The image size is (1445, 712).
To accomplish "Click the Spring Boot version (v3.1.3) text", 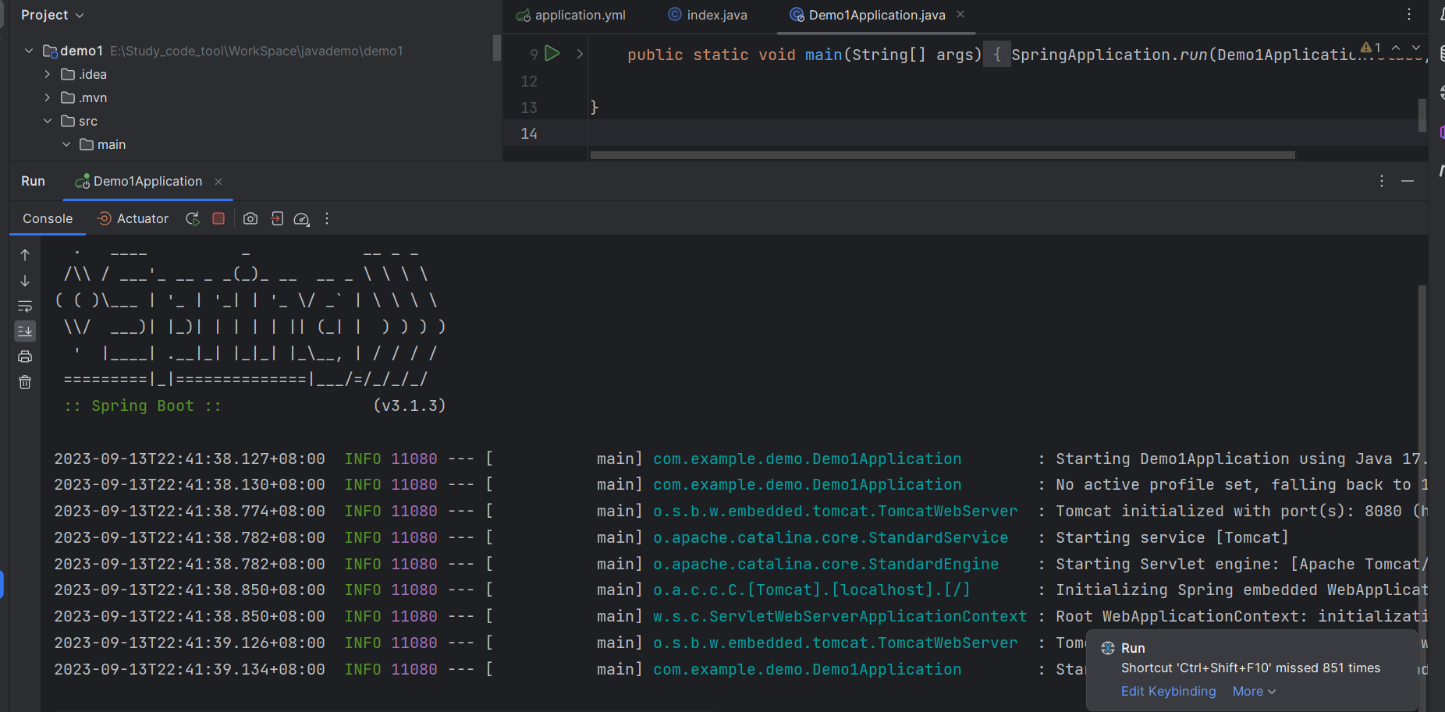I will pos(410,406).
